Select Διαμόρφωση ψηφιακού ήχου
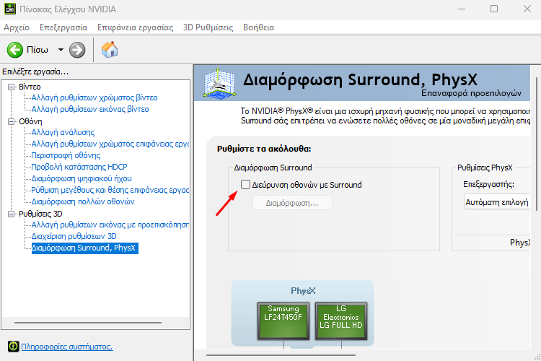 point(82,178)
